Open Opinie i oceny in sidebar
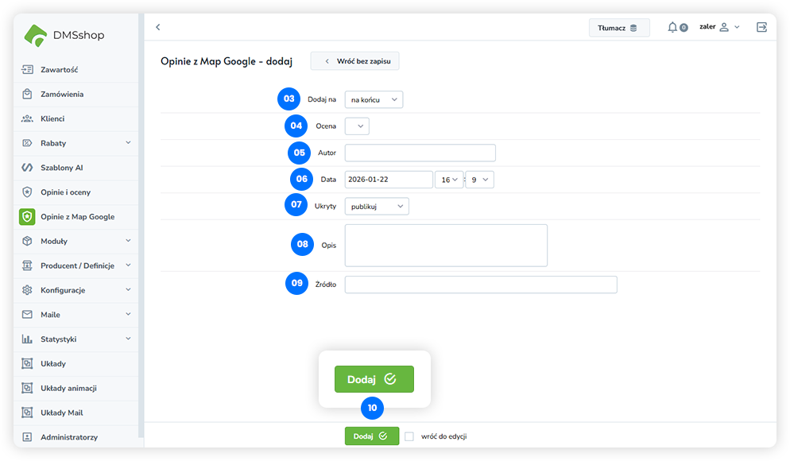The width and height of the screenshot is (790, 461). (66, 192)
